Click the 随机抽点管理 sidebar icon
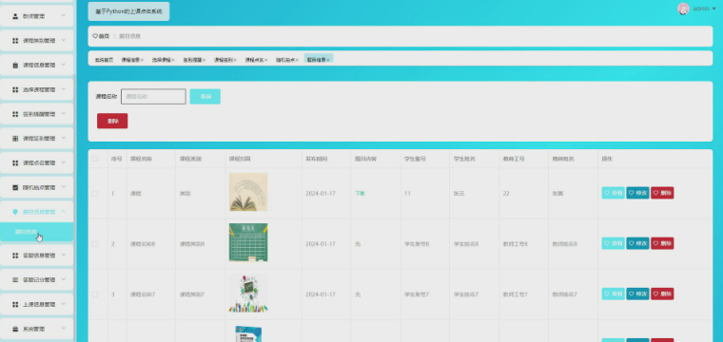This screenshot has height=342, width=723. 15,188
